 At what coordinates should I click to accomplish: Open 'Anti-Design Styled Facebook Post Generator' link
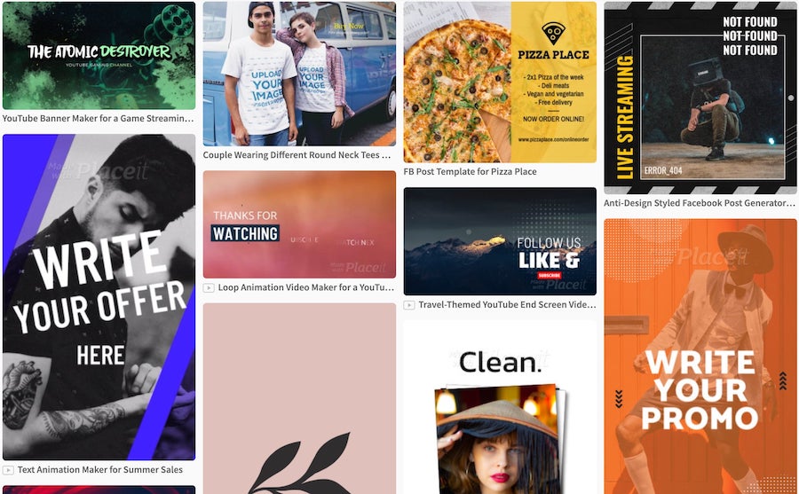tap(700, 203)
